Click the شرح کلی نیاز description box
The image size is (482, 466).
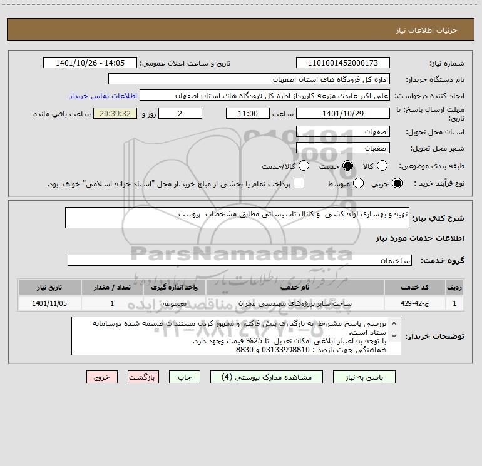(237, 218)
